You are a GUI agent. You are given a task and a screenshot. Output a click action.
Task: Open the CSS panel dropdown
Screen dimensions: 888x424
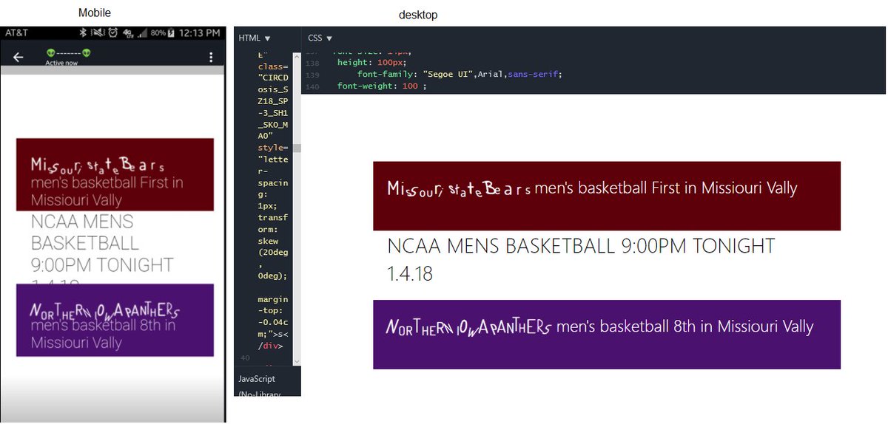(x=320, y=38)
